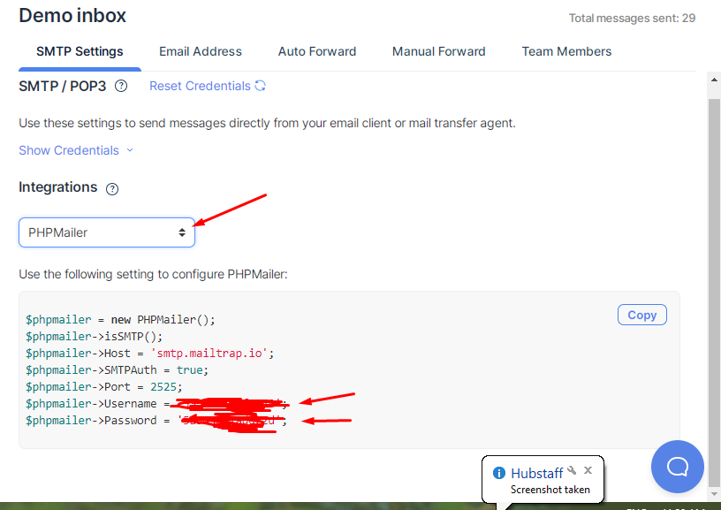Click the Reset Credentials link
Viewport: 721px width, 510px height.
[x=201, y=86]
